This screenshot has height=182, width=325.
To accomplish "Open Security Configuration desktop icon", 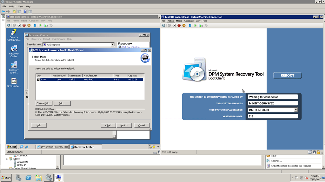I will (x=14, y=35).
